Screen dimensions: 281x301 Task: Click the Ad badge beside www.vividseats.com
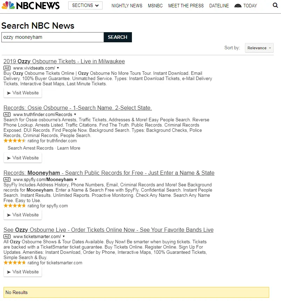coord(7,68)
